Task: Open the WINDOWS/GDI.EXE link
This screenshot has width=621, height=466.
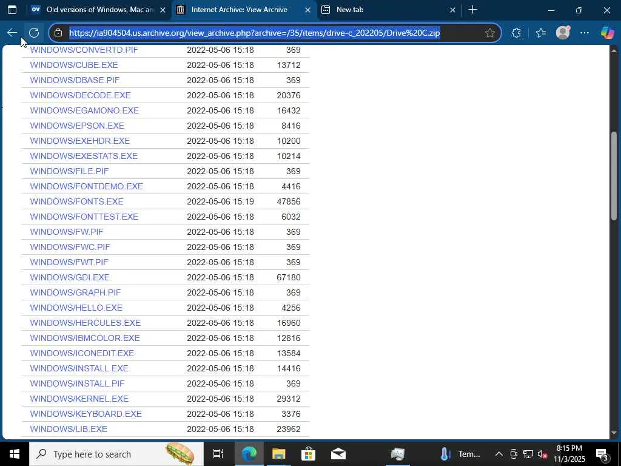Action: [x=70, y=277]
